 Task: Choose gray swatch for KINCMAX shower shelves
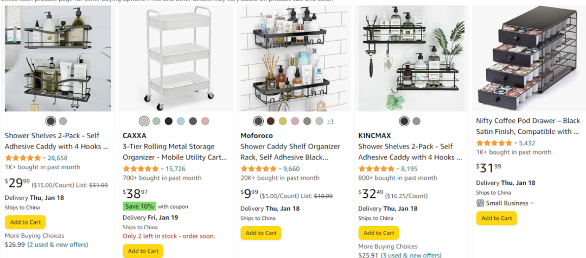pyautogui.click(x=416, y=121)
